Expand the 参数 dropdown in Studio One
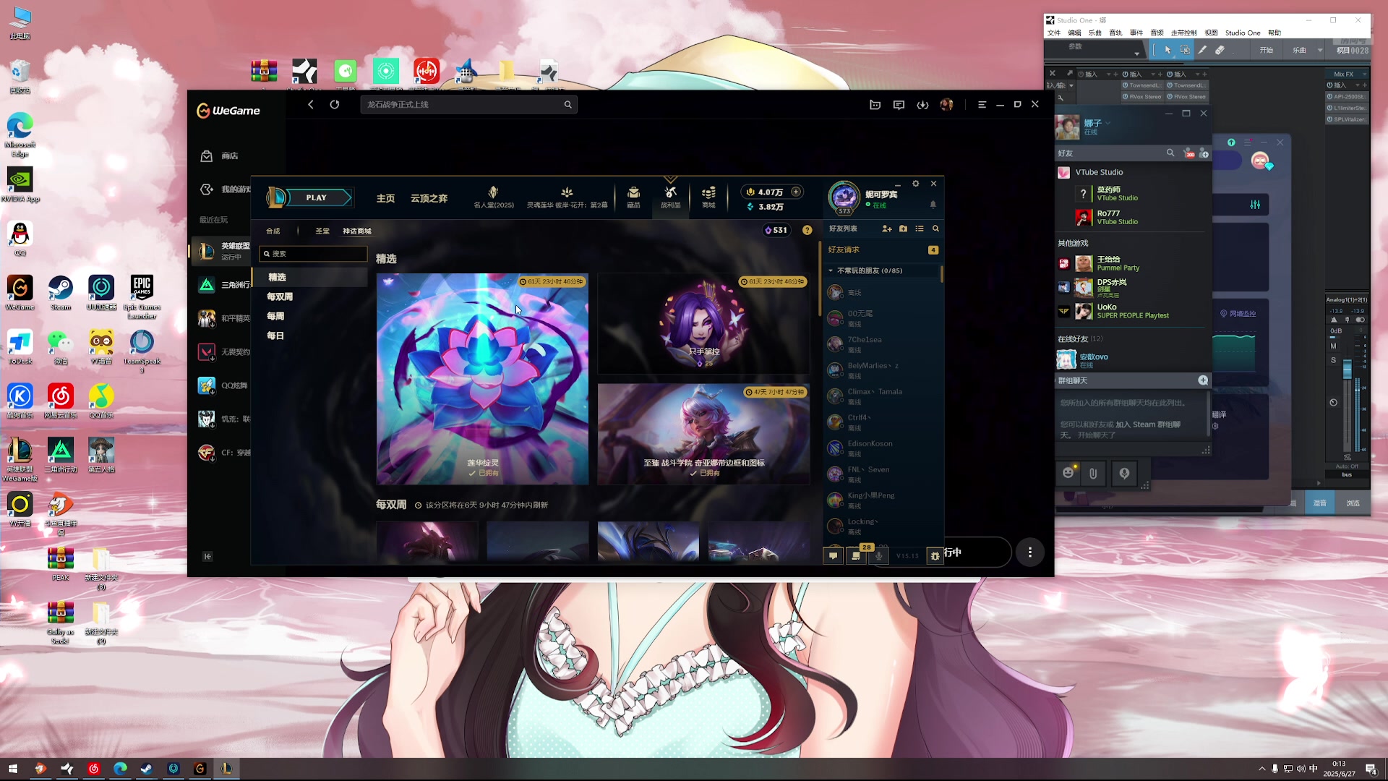Screen dimensions: 1388x781 pos(1136,54)
